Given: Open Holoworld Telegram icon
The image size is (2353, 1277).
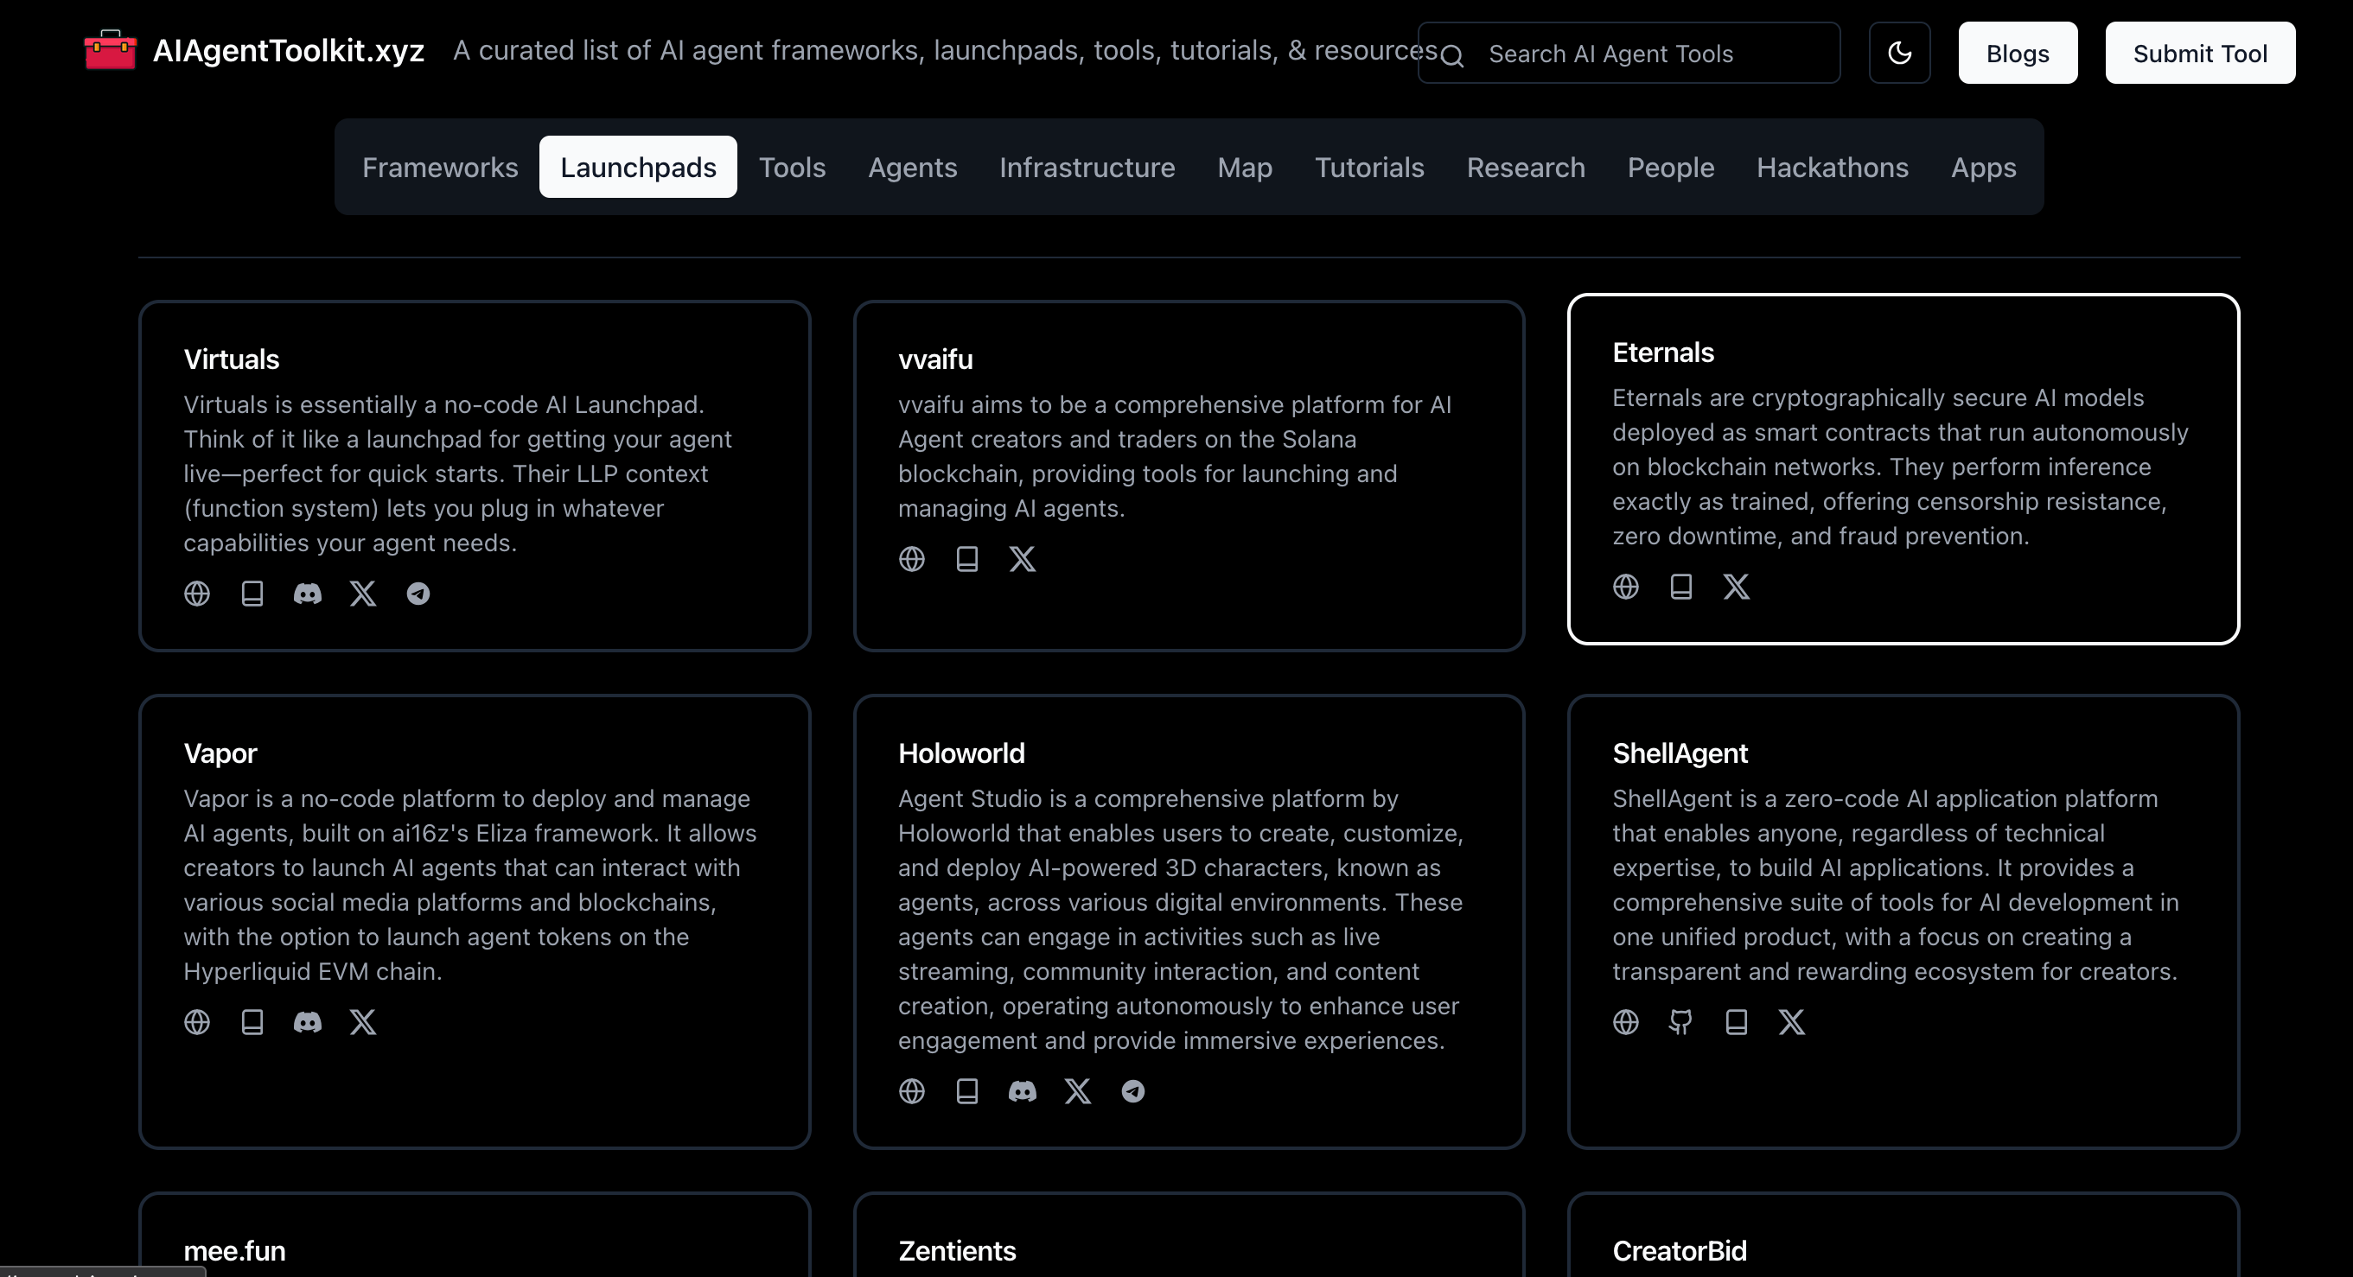Looking at the screenshot, I should [1132, 1090].
